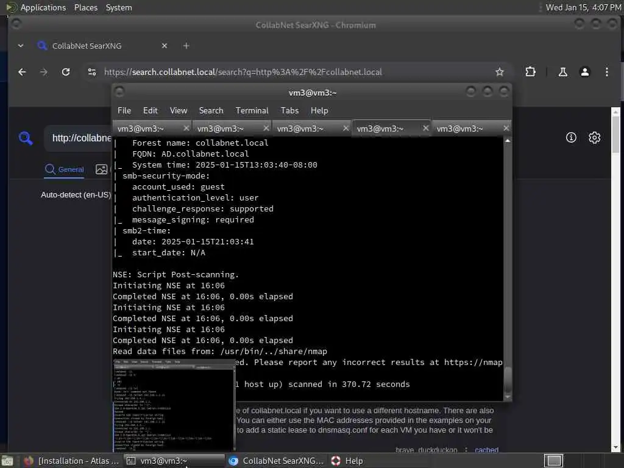This screenshot has width=624, height=468.
Task: Expand the Chromium tab search chevron
Action: click(x=21, y=46)
